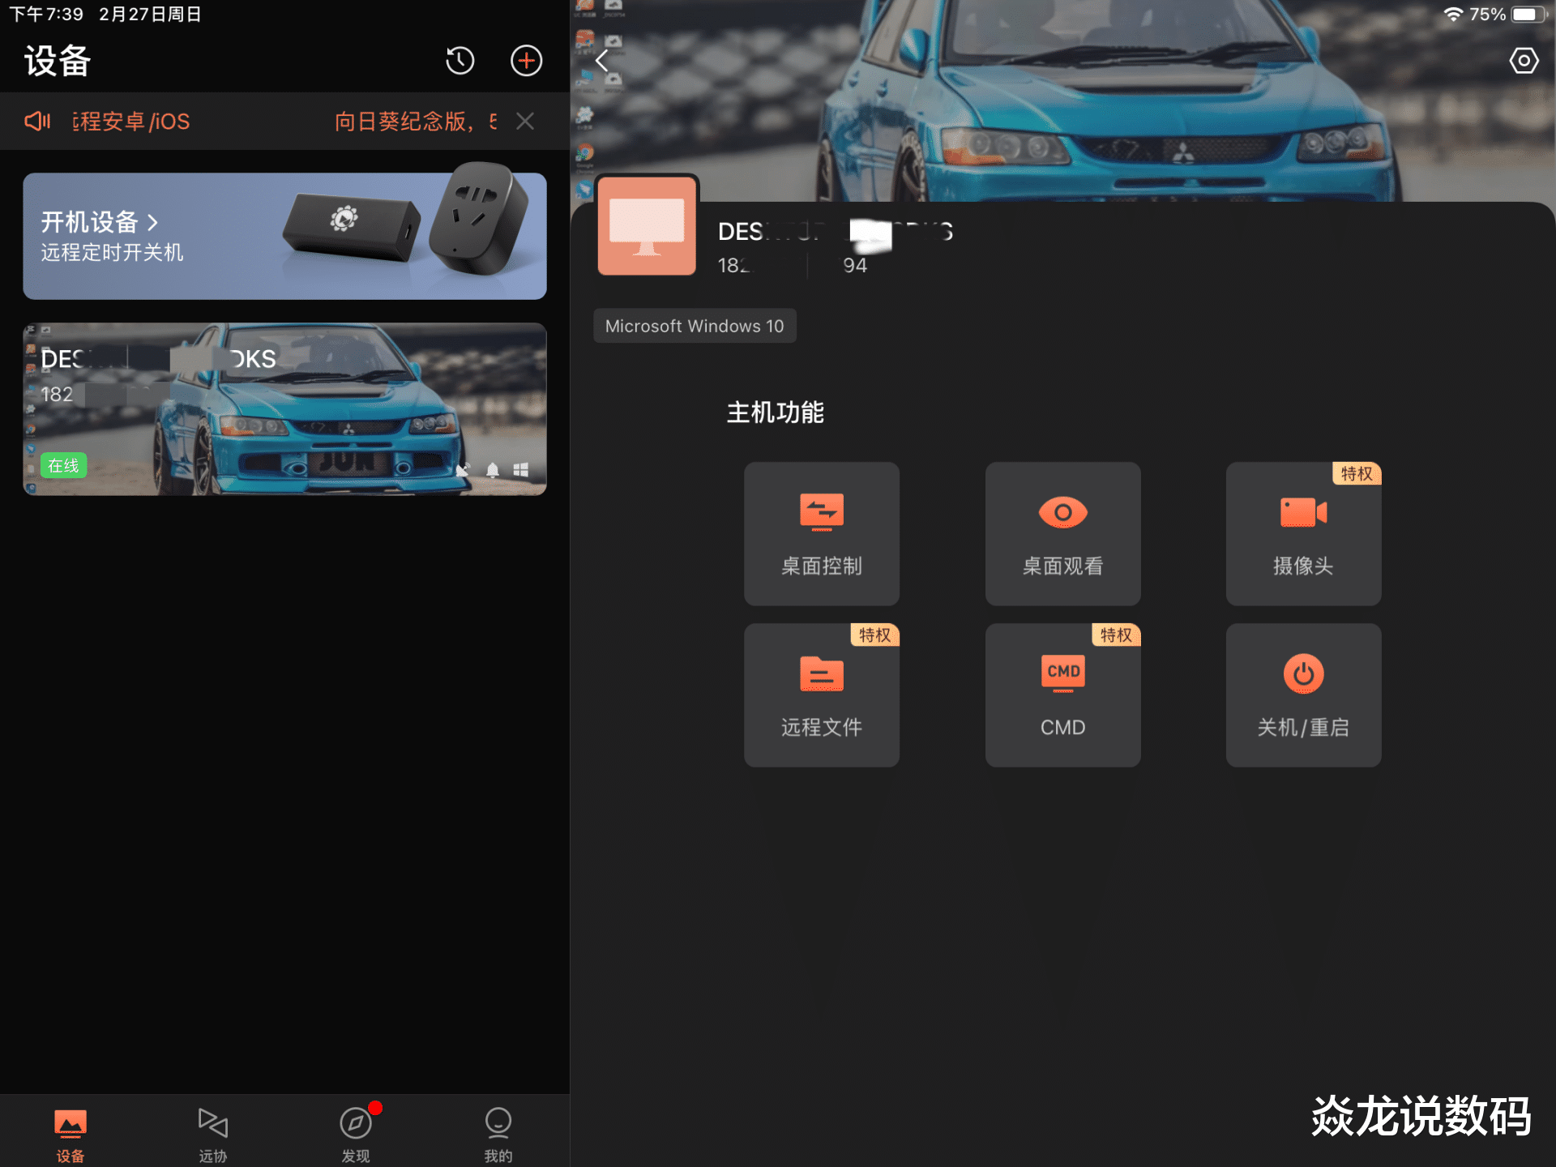Tap the 关机/重启 power button

[x=1302, y=695]
